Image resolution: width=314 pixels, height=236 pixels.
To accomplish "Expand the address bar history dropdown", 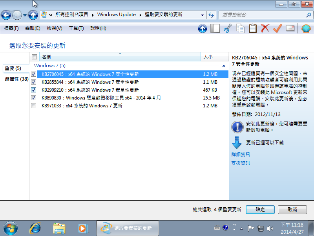I will point(202,15).
